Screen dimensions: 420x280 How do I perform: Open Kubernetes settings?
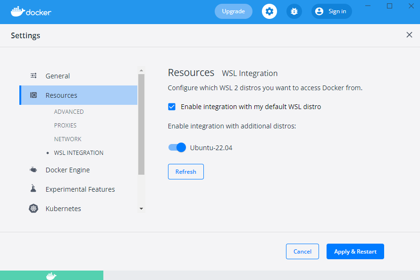click(78, 208)
